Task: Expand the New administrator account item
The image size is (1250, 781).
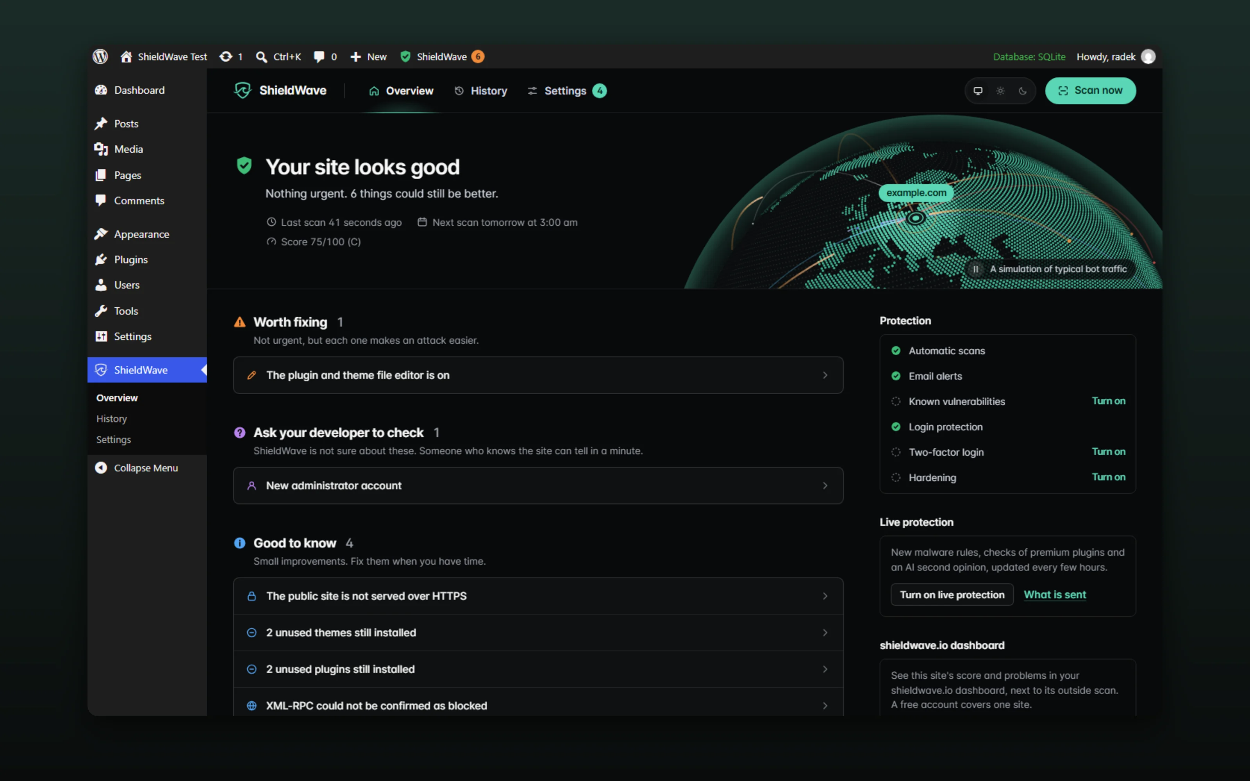Action: coord(538,485)
